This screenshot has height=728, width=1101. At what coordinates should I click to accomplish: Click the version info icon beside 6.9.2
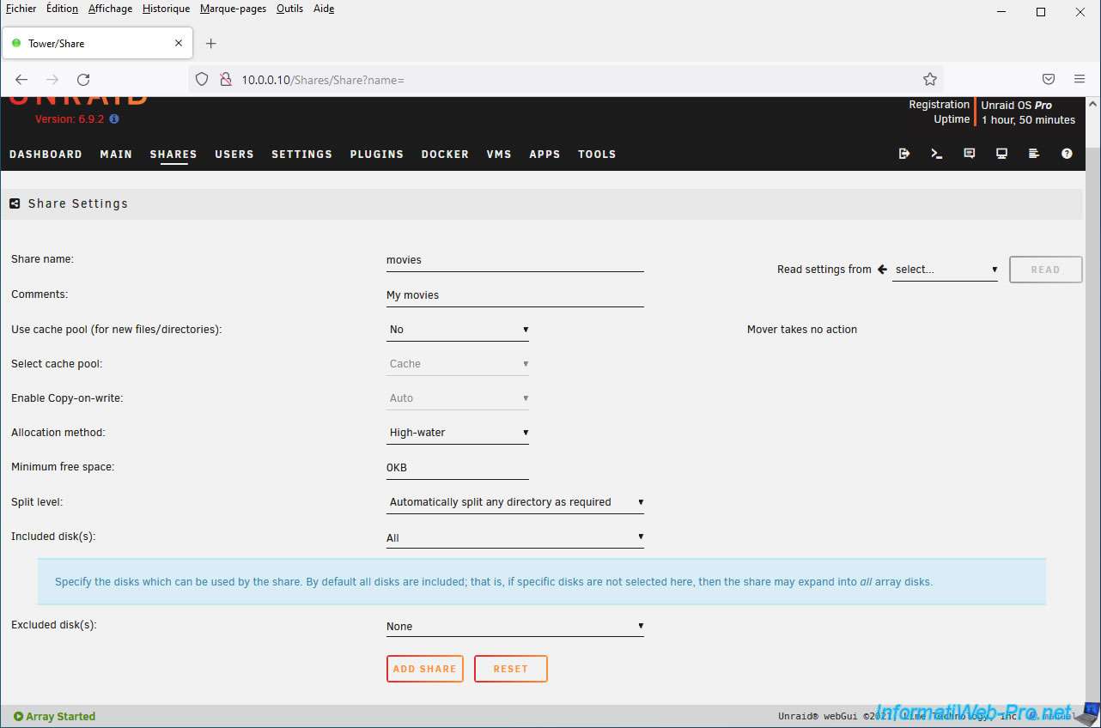[x=114, y=119]
